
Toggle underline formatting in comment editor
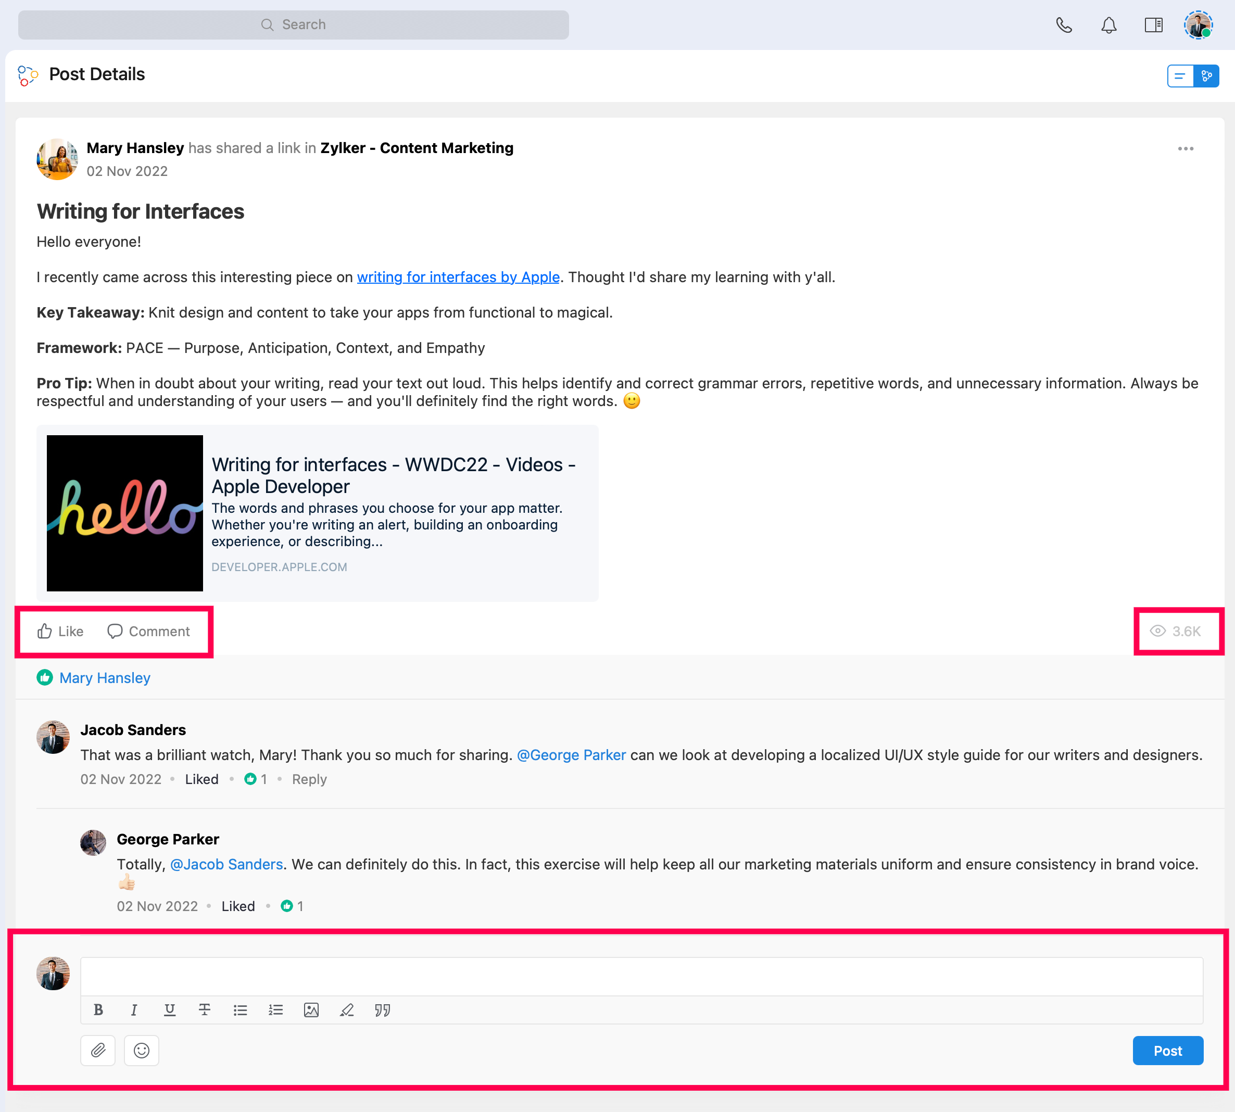coord(169,1010)
